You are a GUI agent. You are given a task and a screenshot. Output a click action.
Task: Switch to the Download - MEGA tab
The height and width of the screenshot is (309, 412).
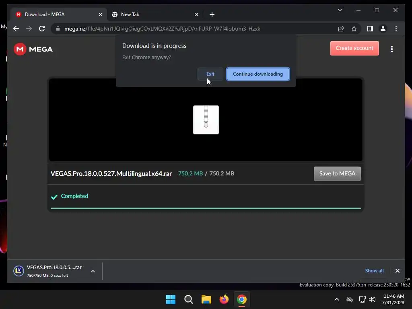pyautogui.click(x=59, y=14)
